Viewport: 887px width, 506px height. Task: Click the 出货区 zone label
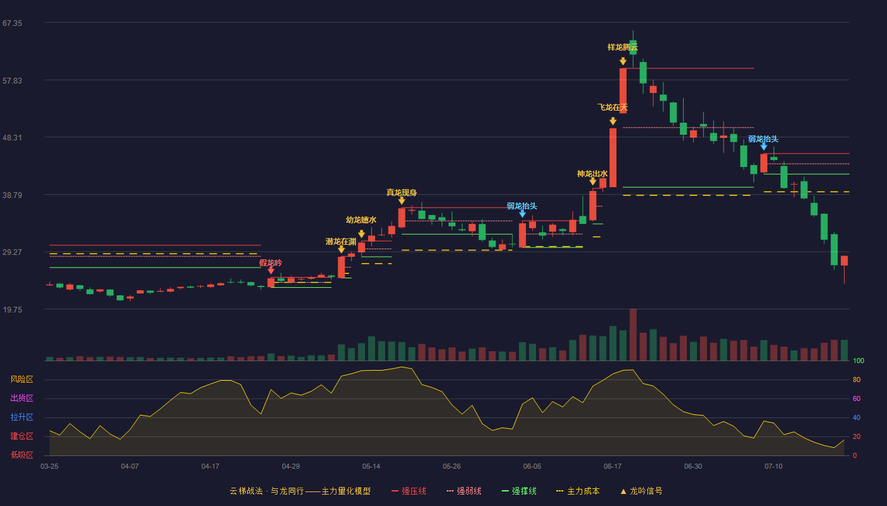click(22, 398)
